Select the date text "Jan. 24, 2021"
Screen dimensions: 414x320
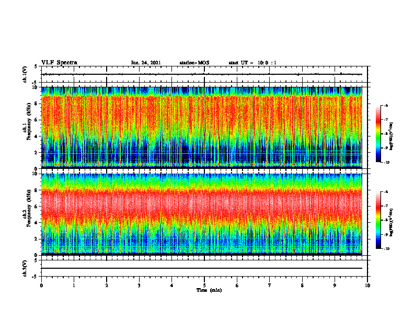[146, 63]
